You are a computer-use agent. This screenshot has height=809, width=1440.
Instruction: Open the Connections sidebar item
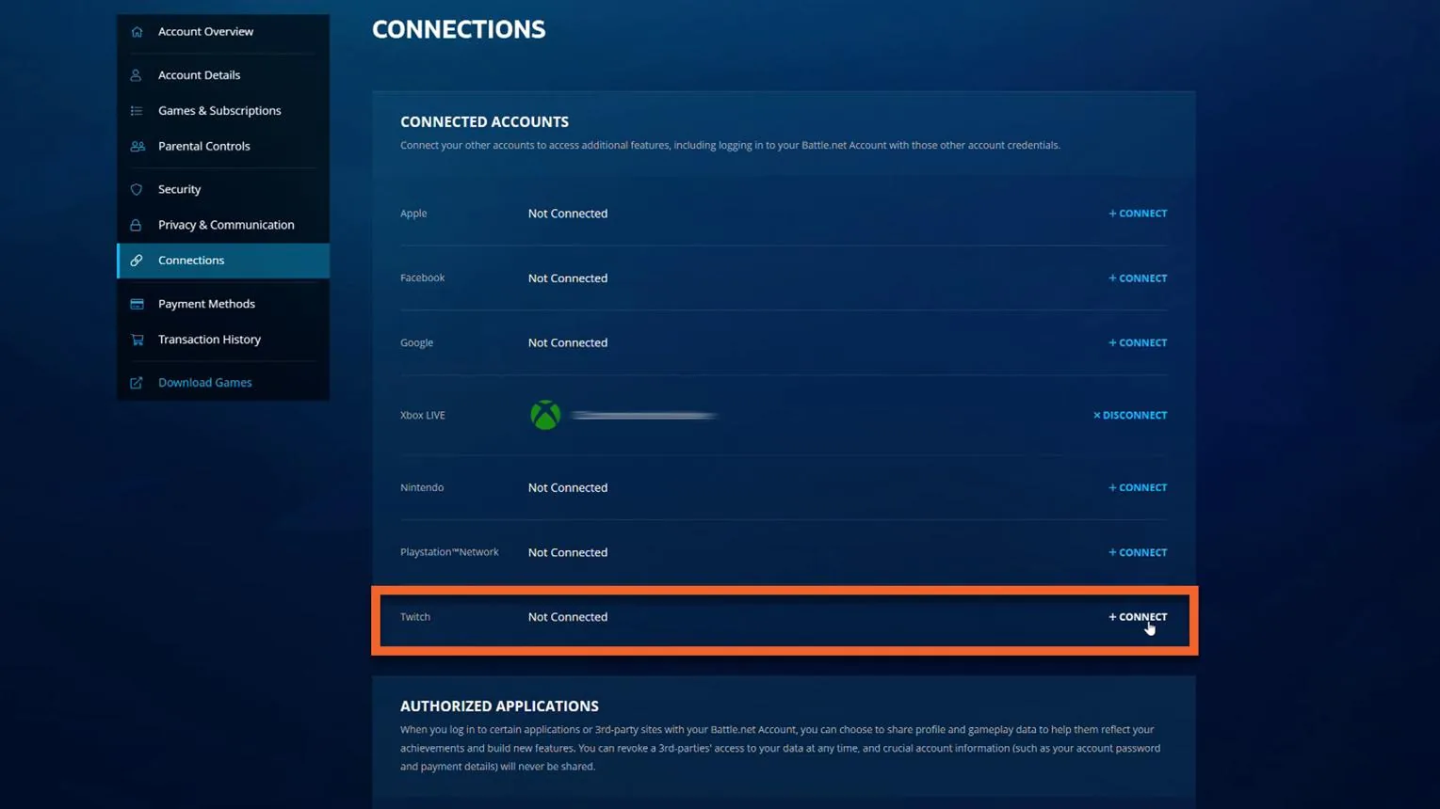pos(223,261)
